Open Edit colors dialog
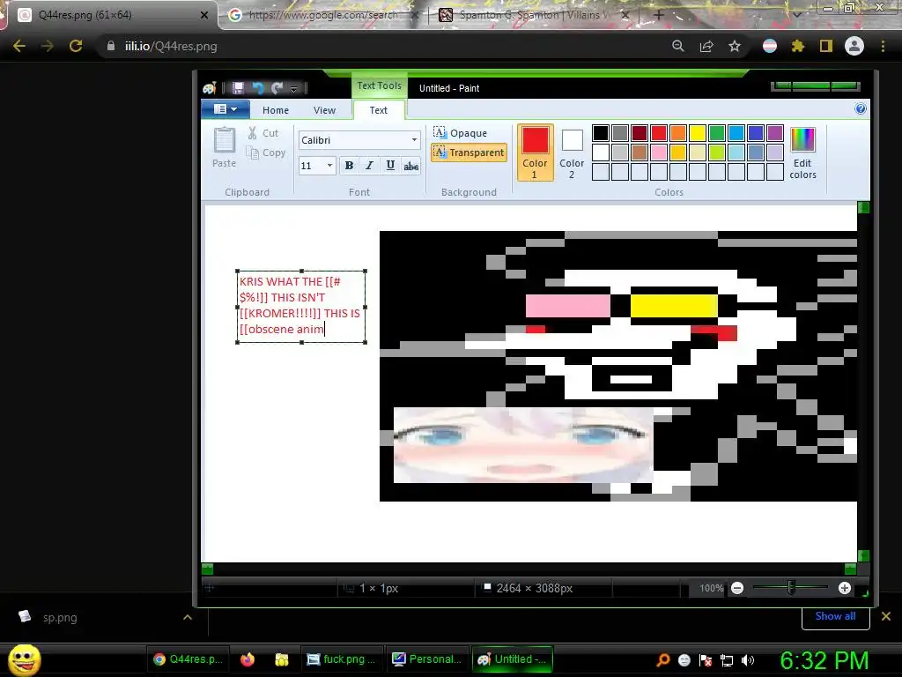The width and height of the screenshot is (902, 677). pyautogui.click(x=802, y=153)
